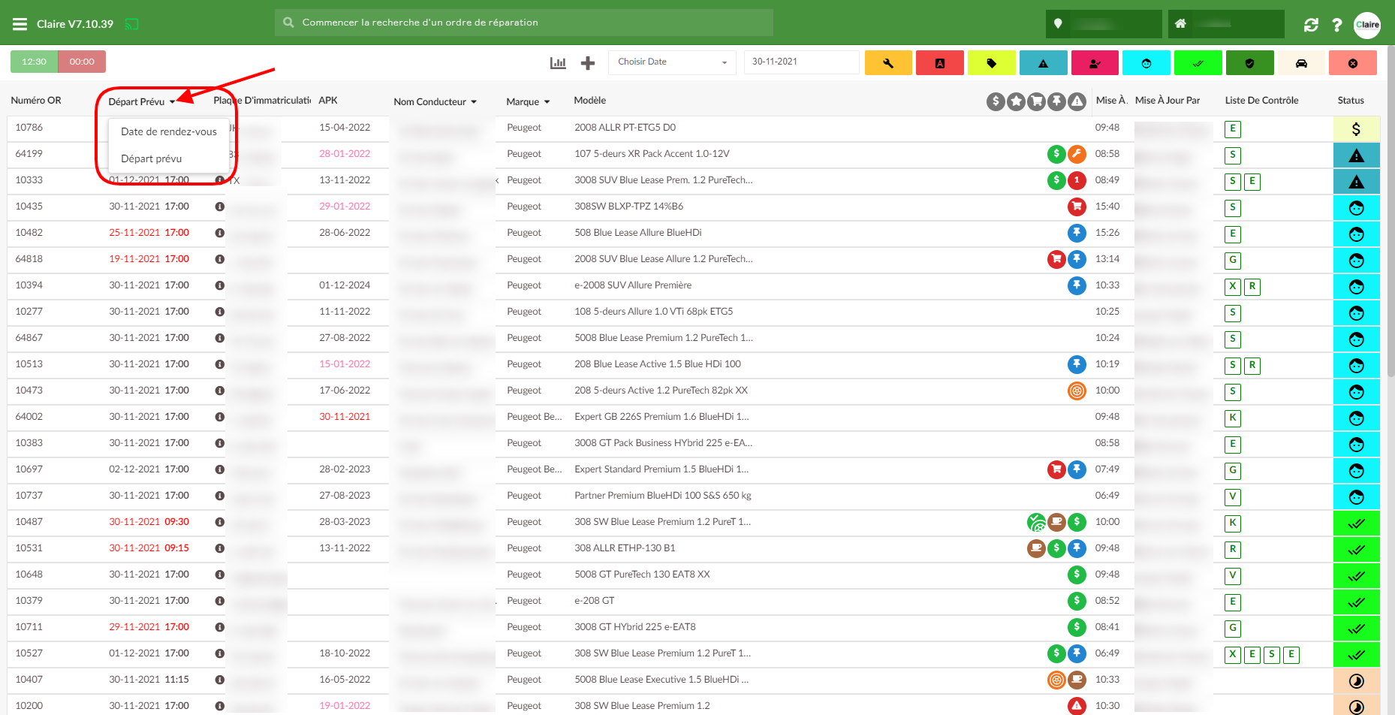Image resolution: width=1395 pixels, height=715 pixels.
Task: Select Départ prévu menu option
Action: 169,158
